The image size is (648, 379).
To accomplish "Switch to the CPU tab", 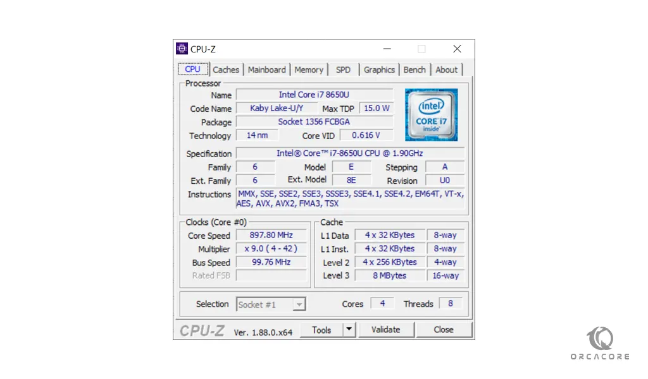I will coord(192,69).
